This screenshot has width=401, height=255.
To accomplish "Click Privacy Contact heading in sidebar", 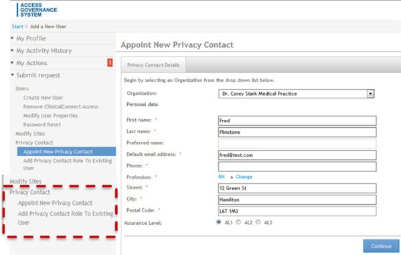I will point(34,143).
